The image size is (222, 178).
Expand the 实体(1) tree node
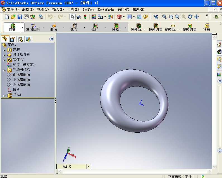[x=4, y=60]
